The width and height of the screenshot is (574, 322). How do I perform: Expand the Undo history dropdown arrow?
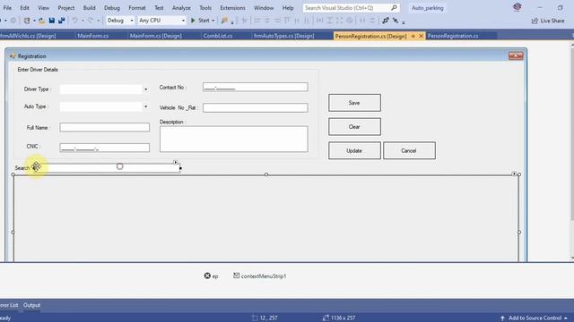(x=83, y=21)
